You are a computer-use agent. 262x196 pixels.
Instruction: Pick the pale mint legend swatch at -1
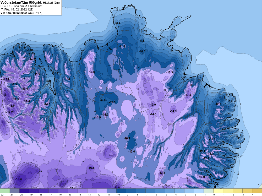coord(208,191)
